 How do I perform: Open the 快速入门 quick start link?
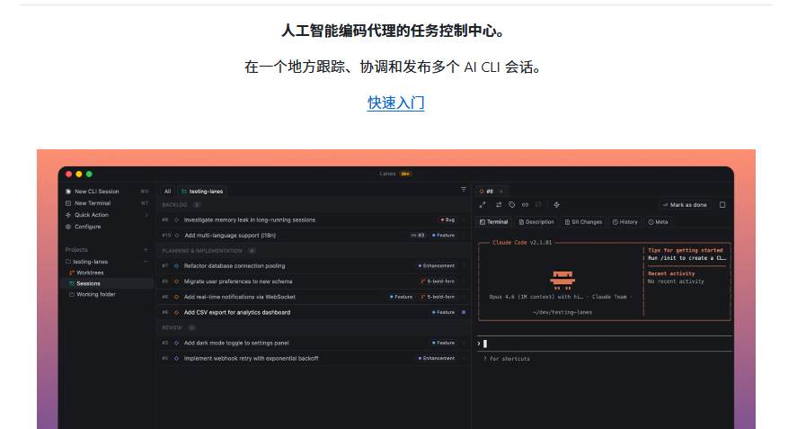tap(395, 103)
